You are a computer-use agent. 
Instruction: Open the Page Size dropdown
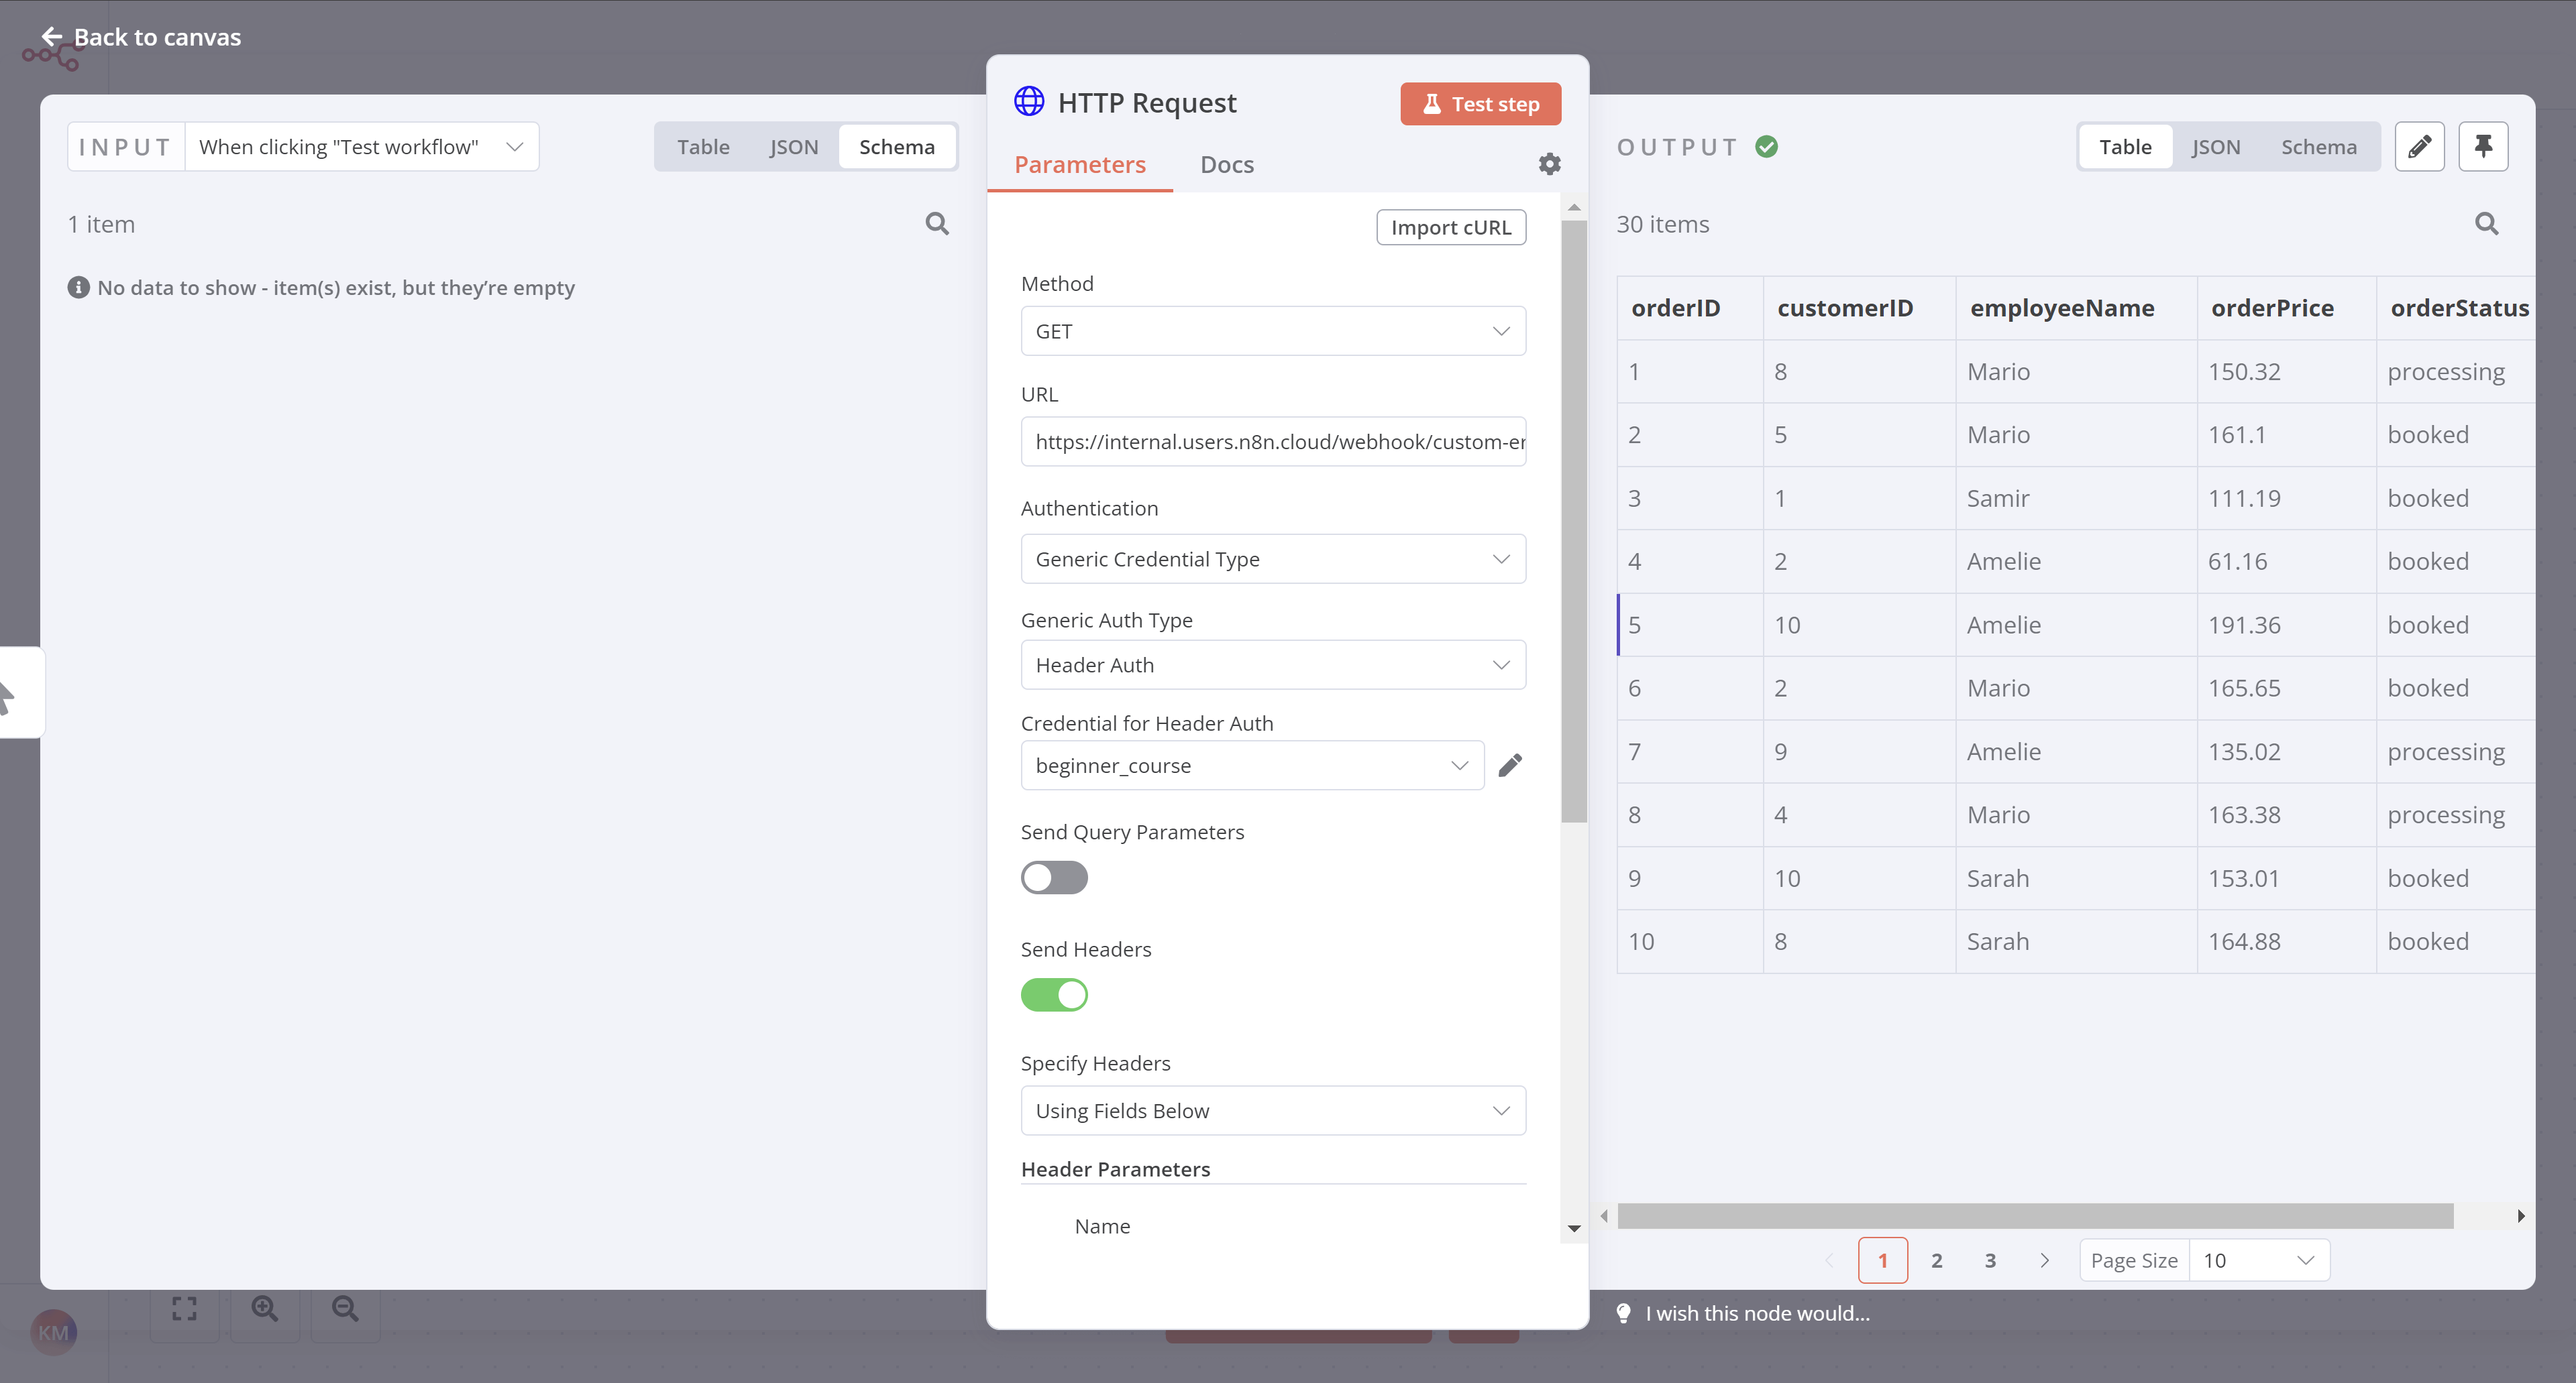tap(2258, 1260)
